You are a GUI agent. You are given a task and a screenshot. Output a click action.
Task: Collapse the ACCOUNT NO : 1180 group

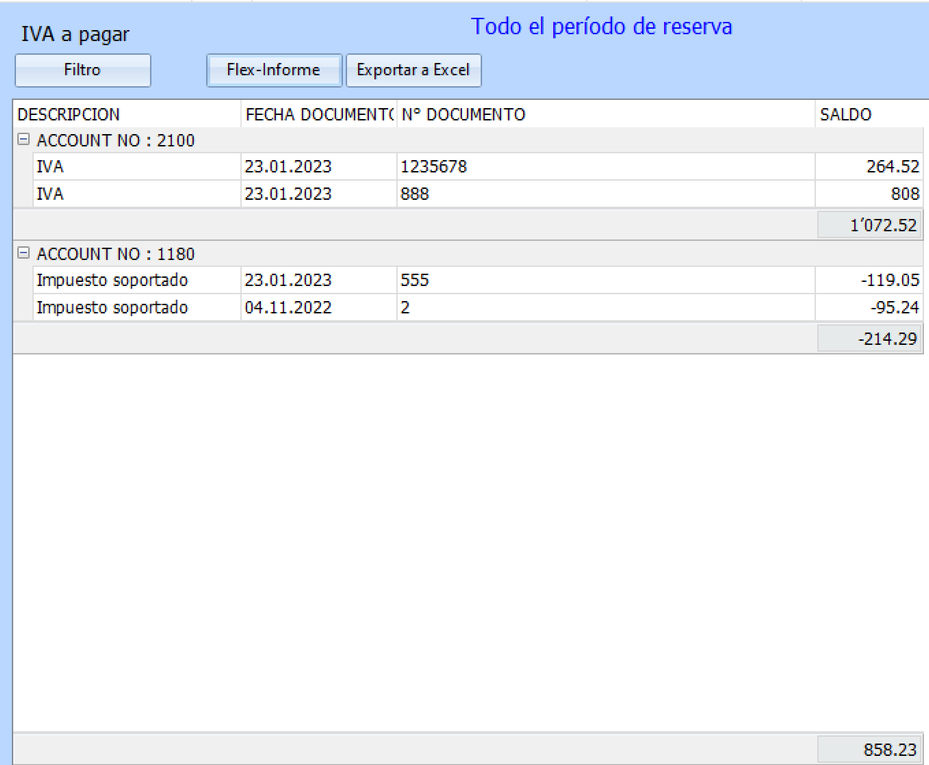(x=23, y=253)
